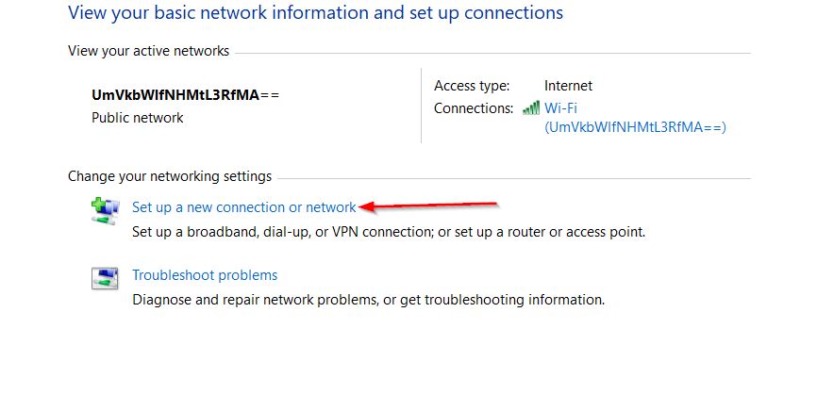Open the Troubleshoot problems link
This screenshot has width=817, height=411.
[x=205, y=275]
